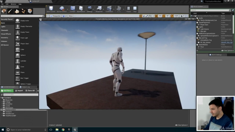Open the Window menu
The width and height of the screenshot is (235, 132).
coord(13,4)
